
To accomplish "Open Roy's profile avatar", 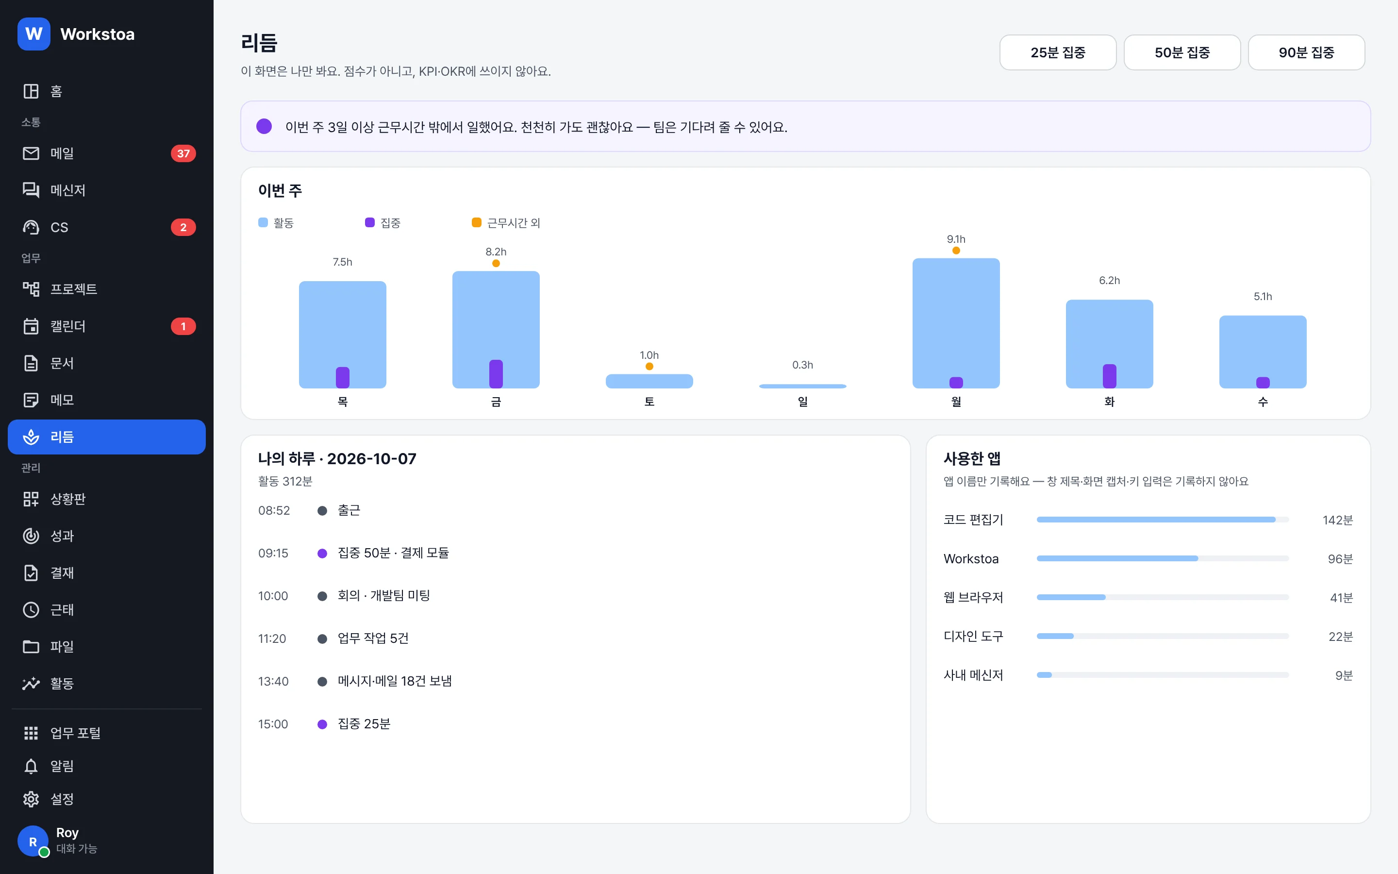I will tap(33, 841).
